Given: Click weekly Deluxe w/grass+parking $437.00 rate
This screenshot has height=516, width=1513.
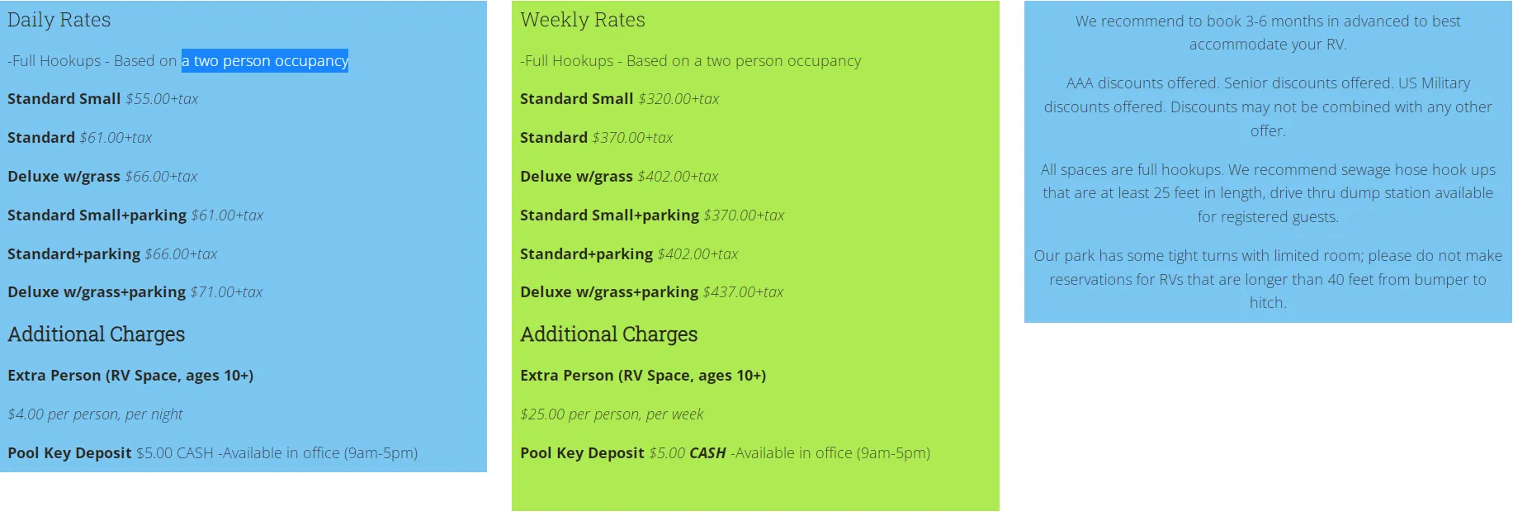Looking at the screenshot, I should click(652, 292).
